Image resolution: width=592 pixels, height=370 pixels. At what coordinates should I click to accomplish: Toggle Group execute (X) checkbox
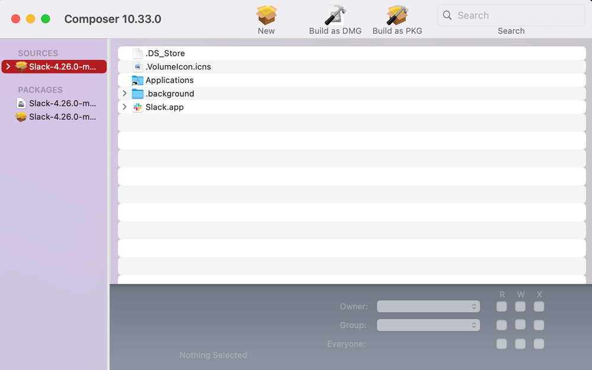[539, 325]
